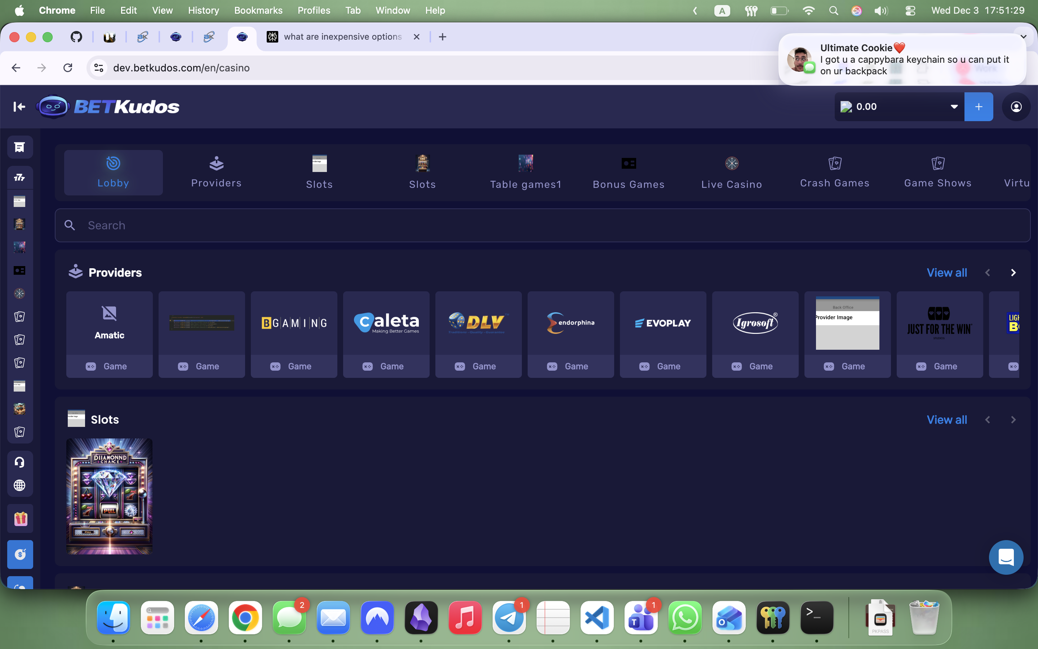Open the globe language icon in sidebar
Viewport: 1038px width, 649px height.
pos(20,485)
